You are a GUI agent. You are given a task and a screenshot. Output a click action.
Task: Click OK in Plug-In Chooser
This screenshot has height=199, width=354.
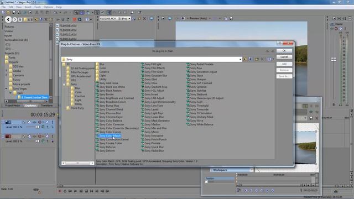284,51
